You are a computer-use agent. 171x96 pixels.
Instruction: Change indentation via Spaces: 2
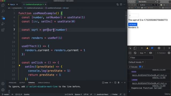click(x=78, y=94)
